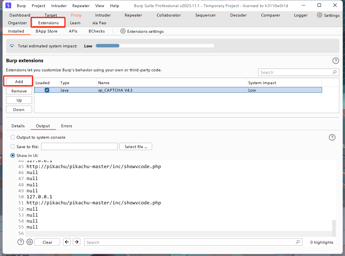
Task: Click the magnifier in extensions search box
Action: (x=334, y=72)
